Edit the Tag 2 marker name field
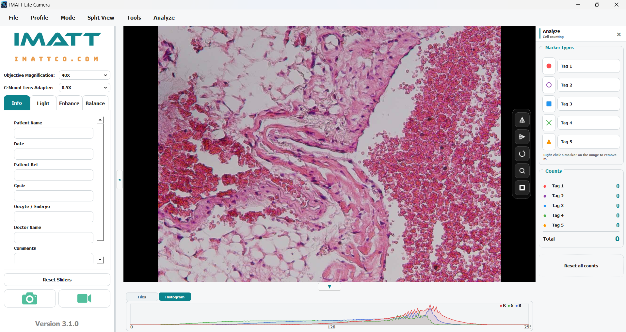 tap(588, 85)
